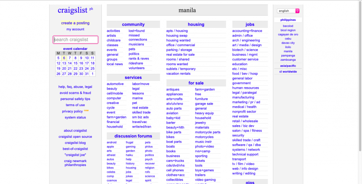Open the android forum

point(111,142)
